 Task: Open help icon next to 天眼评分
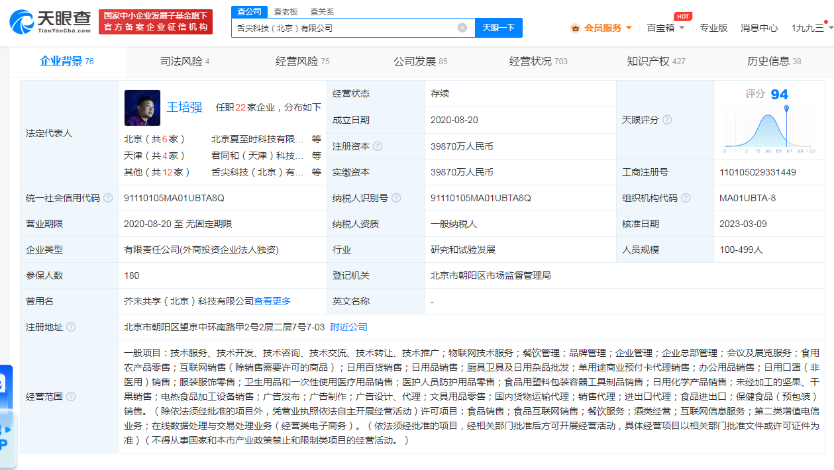667,120
